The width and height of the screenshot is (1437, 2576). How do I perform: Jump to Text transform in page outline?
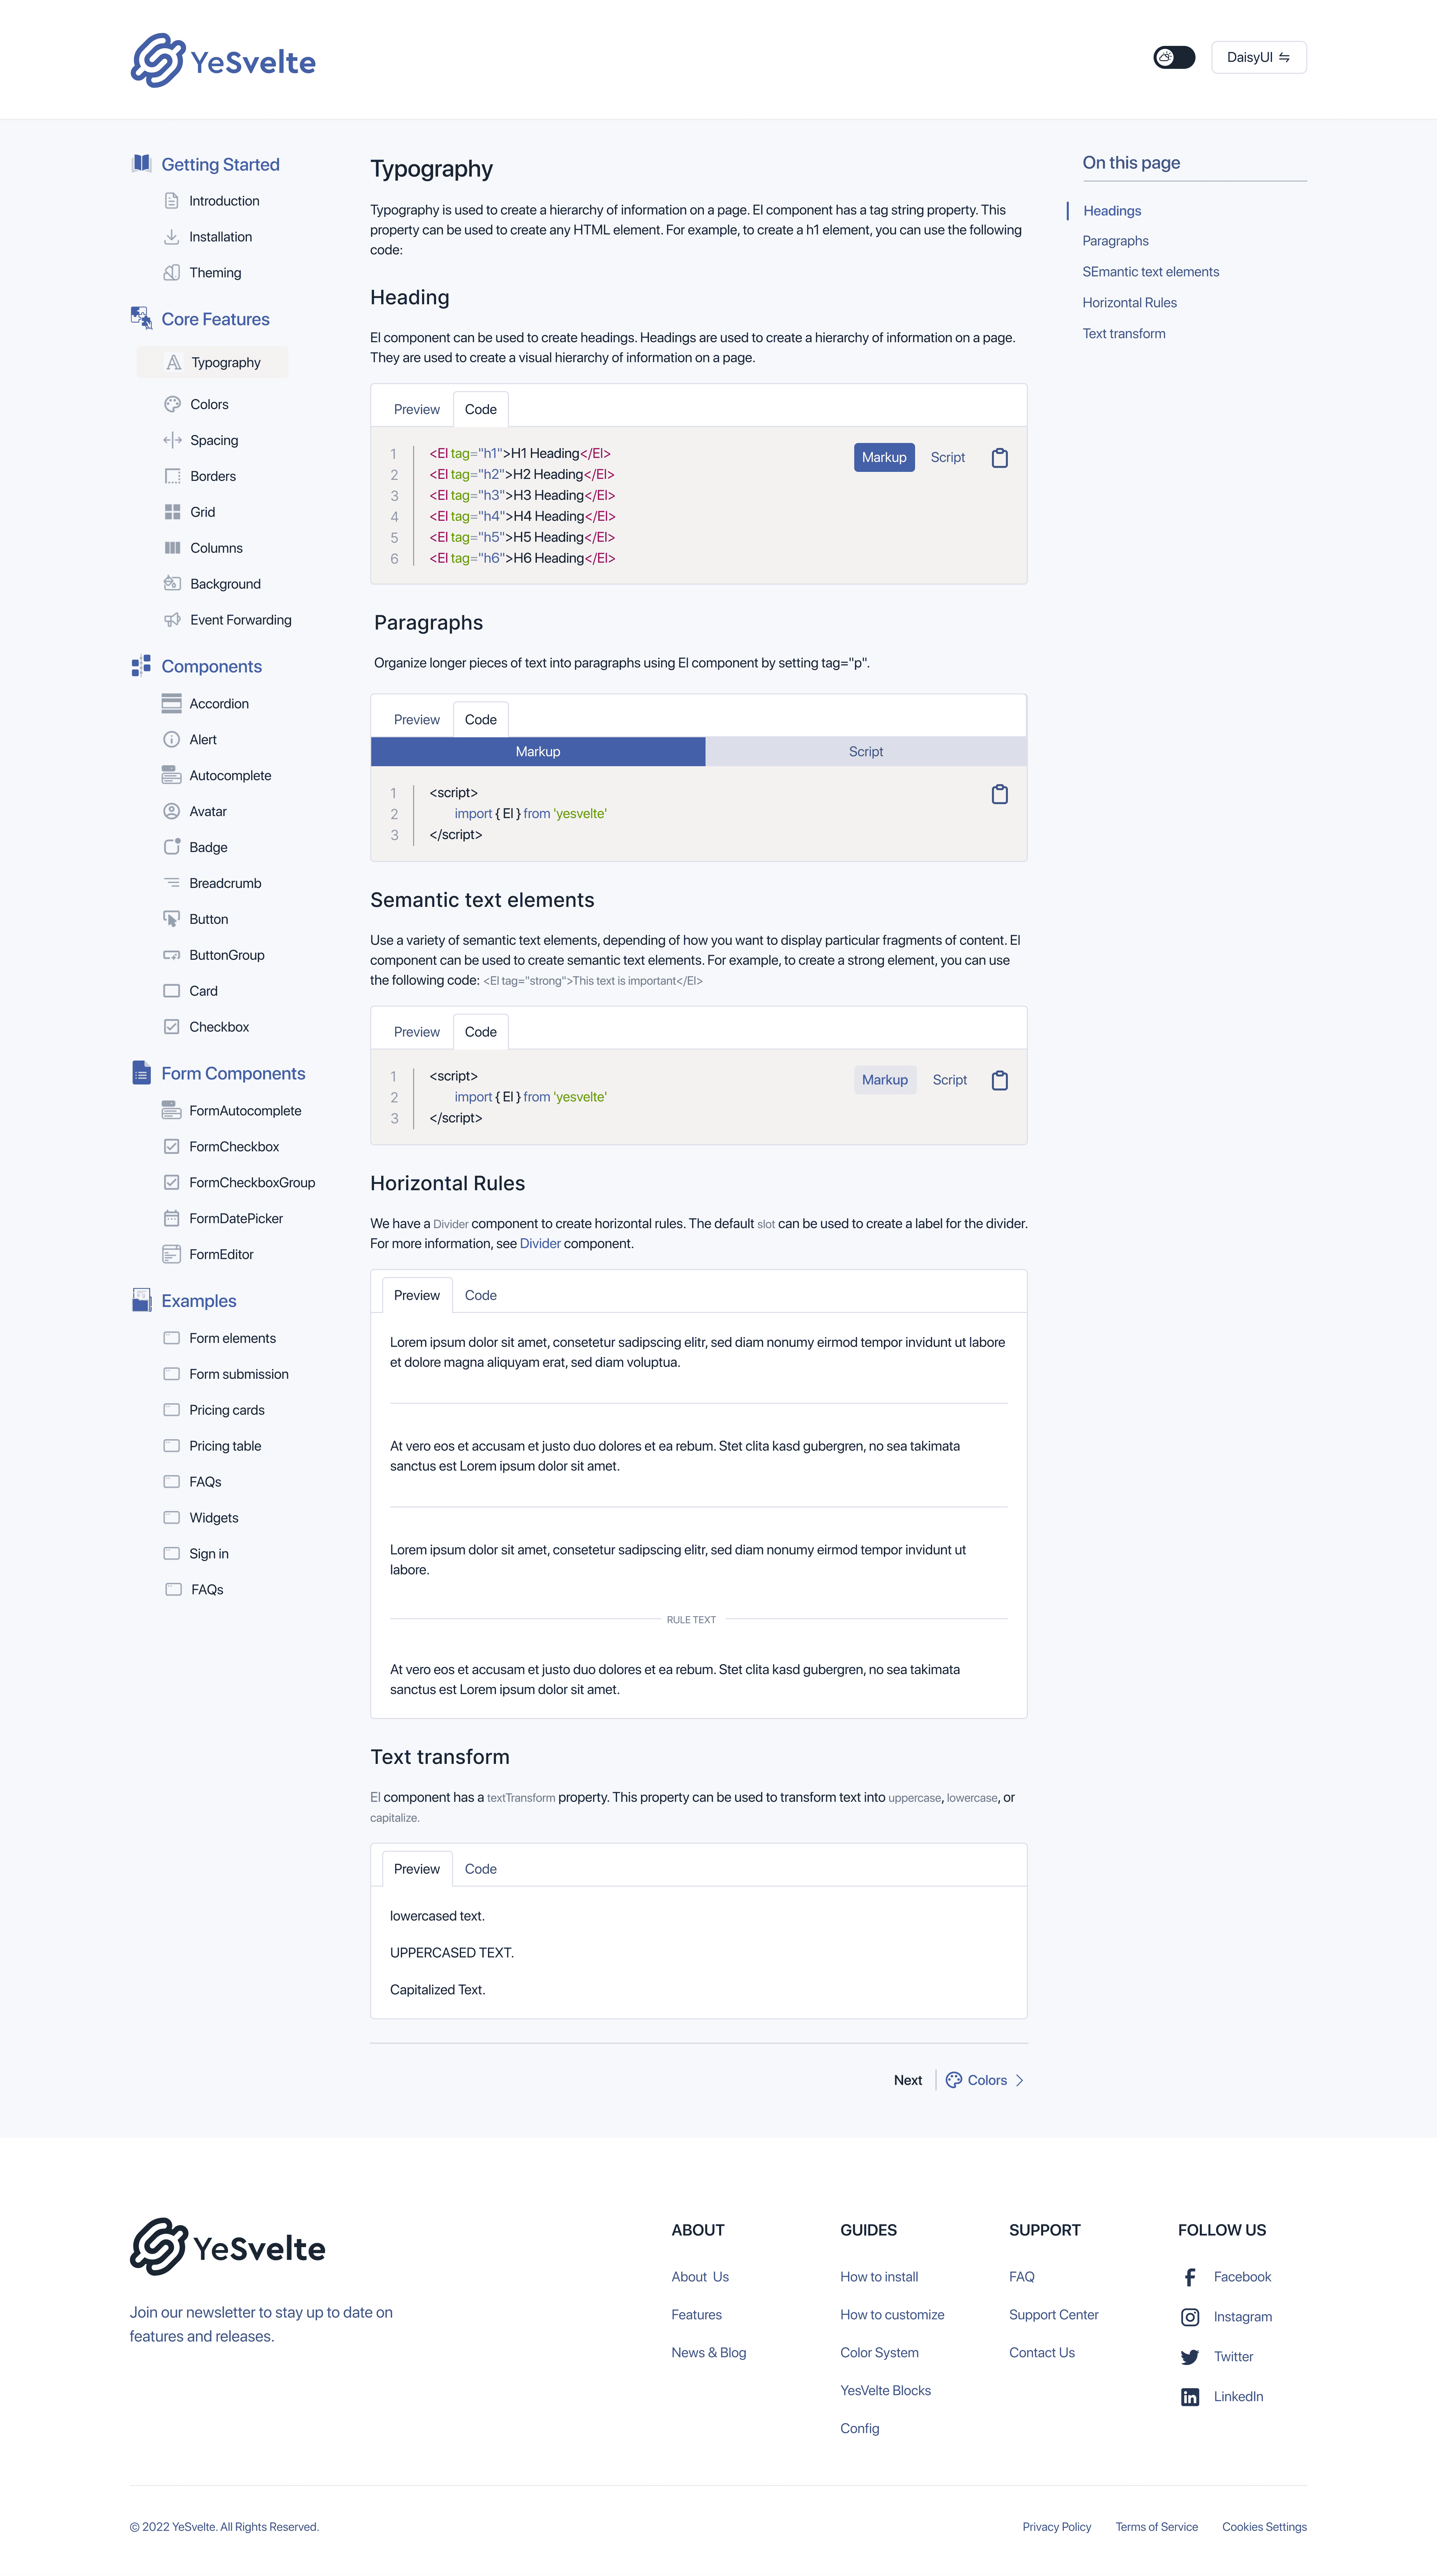(x=1124, y=334)
